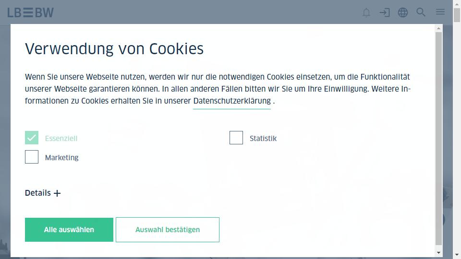The width and height of the screenshot is (461, 259).
Task: Enable the Marketing checkbox
Action: click(32, 157)
